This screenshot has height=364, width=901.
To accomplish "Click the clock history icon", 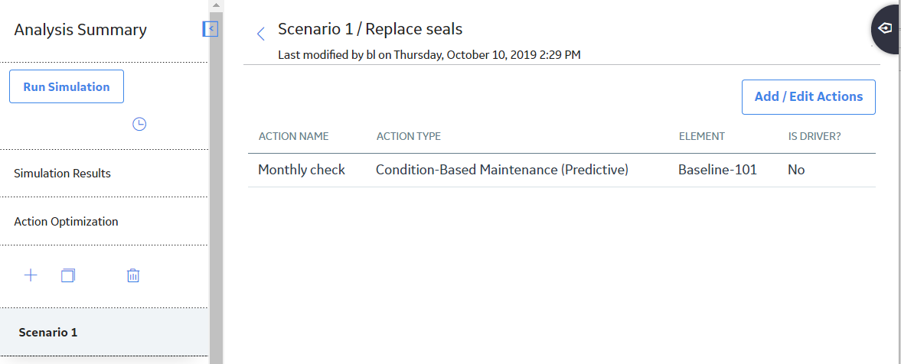I will [x=139, y=124].
